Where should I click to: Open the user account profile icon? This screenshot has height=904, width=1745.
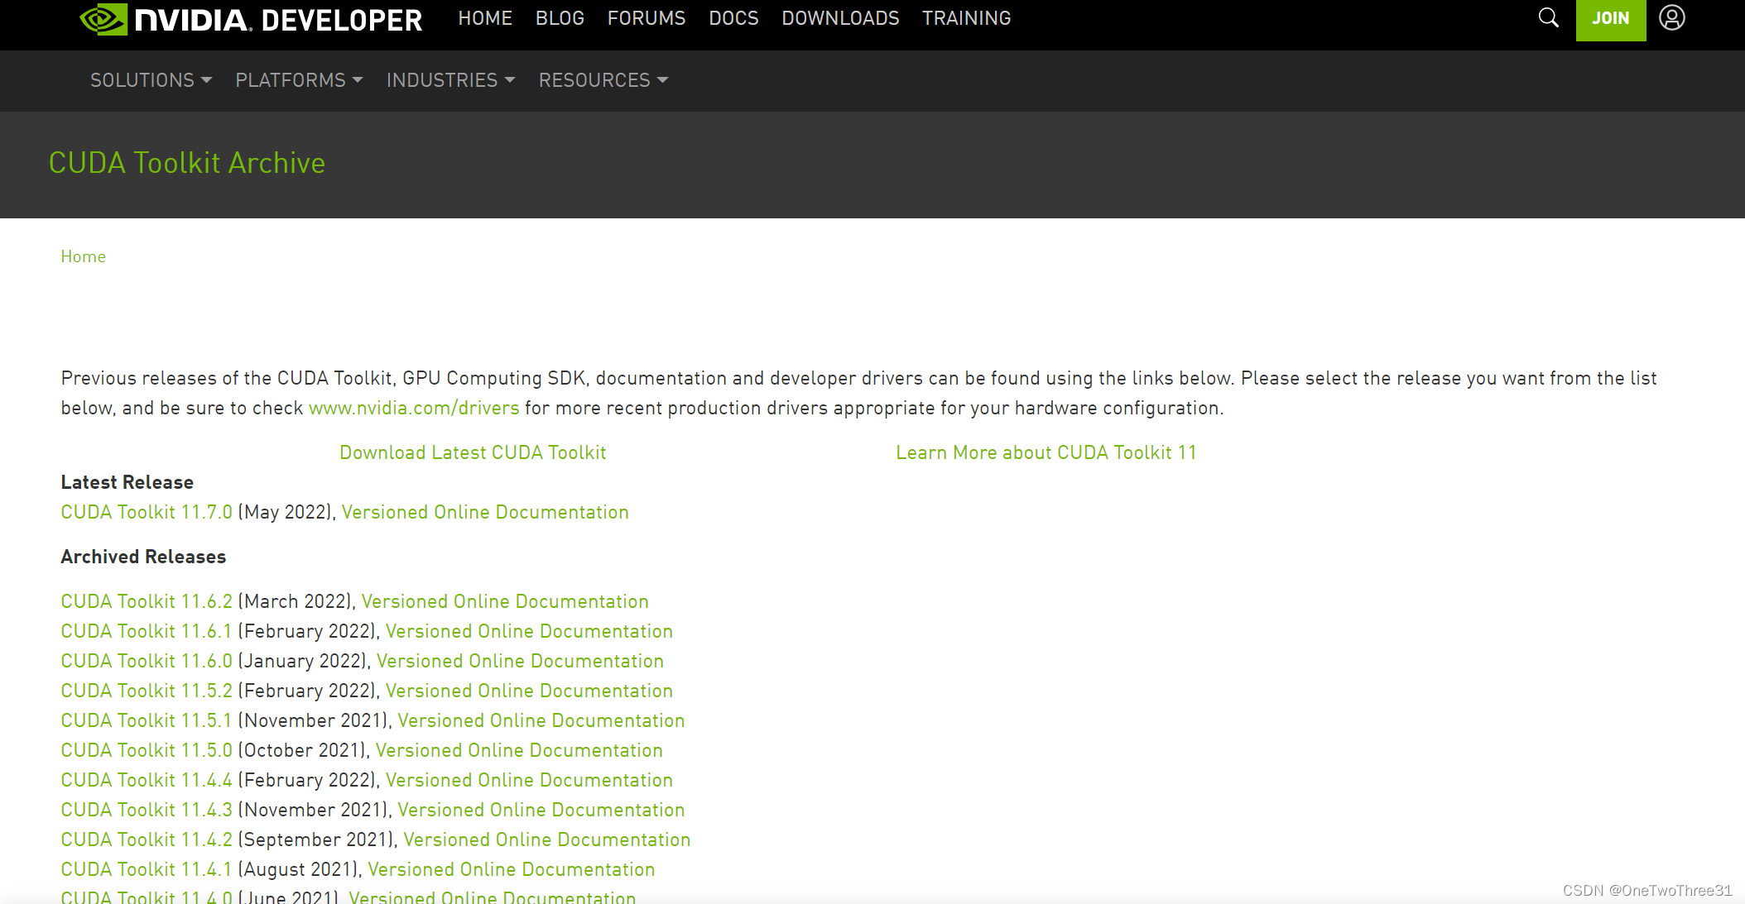point(1671,17)
